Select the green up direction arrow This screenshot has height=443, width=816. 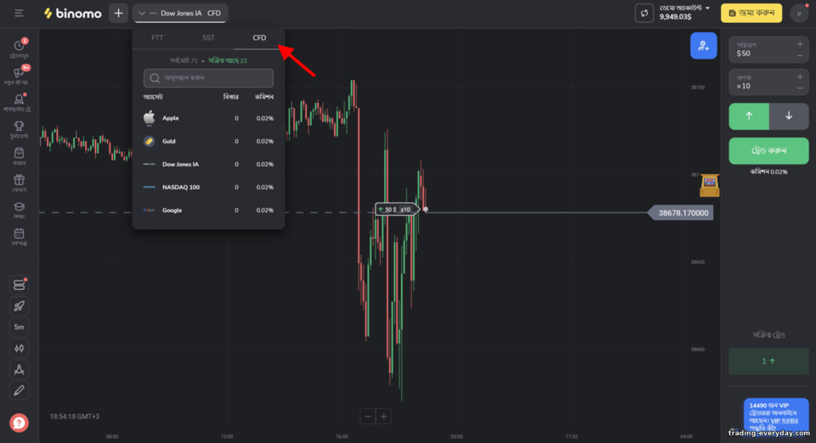749,116
